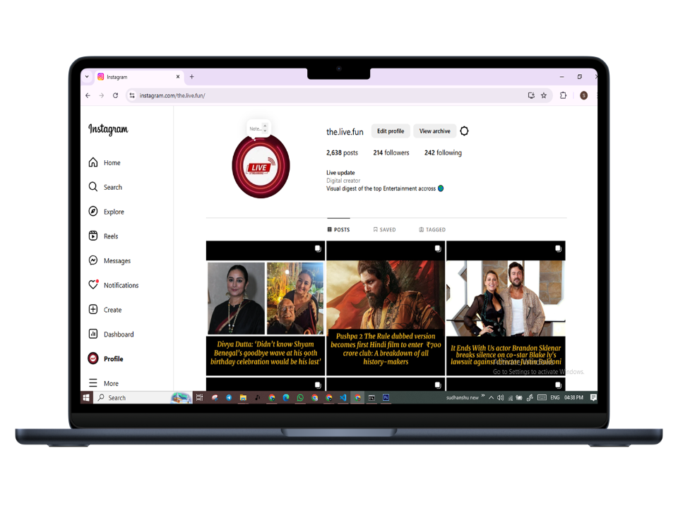Open the Explore compass icon
678x508 pixels.
point(93,212)
